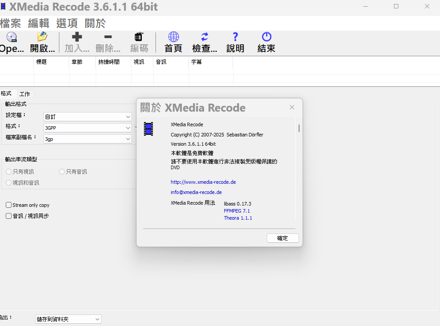This screenshot has width=440, height=326.
Task: Click the info@xmedia-recode.de email link
Action: [x=196, y=192]
